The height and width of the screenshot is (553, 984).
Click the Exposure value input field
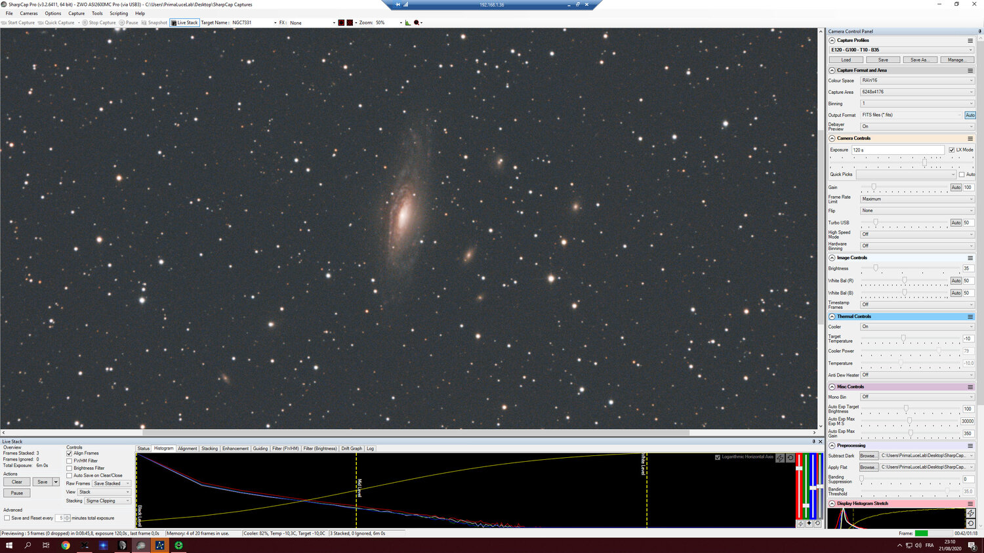pos(898,150)
